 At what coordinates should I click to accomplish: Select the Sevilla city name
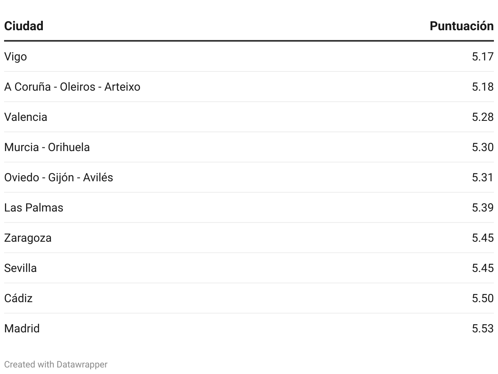coord(20,268)
